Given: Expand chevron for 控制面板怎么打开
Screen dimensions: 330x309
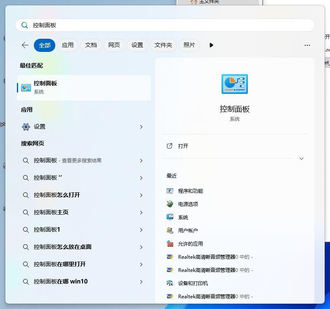Looking at the screenshot, I should (x=141, y=195).
